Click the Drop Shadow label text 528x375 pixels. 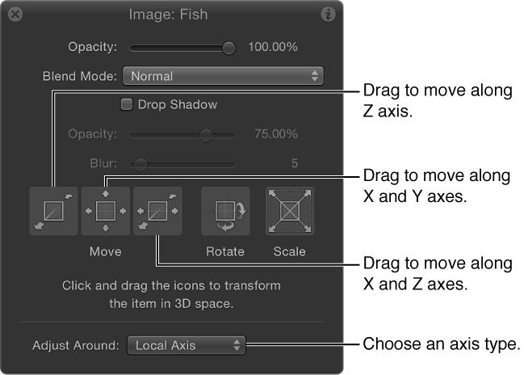click(178, 104)
